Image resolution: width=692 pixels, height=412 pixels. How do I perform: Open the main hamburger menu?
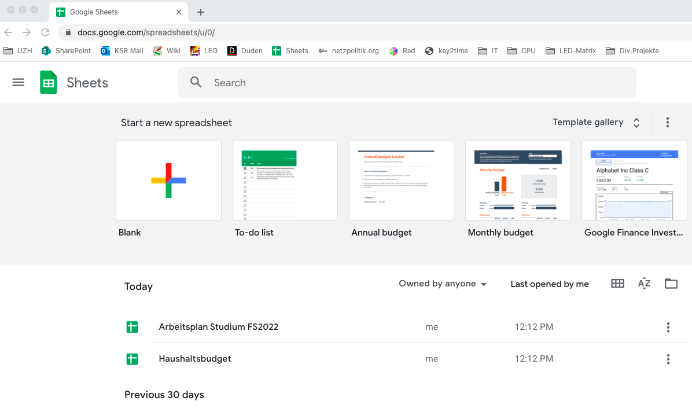(x=19, y=82)
